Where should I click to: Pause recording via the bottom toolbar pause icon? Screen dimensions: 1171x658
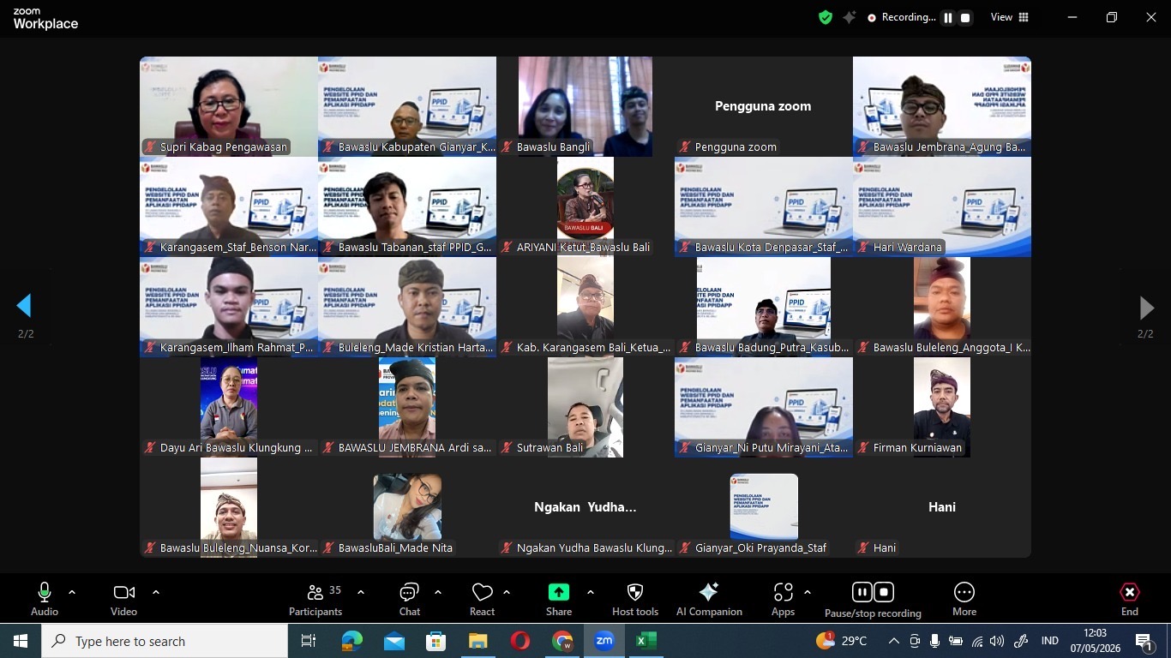pyautogui.click(x=862, y=592)
